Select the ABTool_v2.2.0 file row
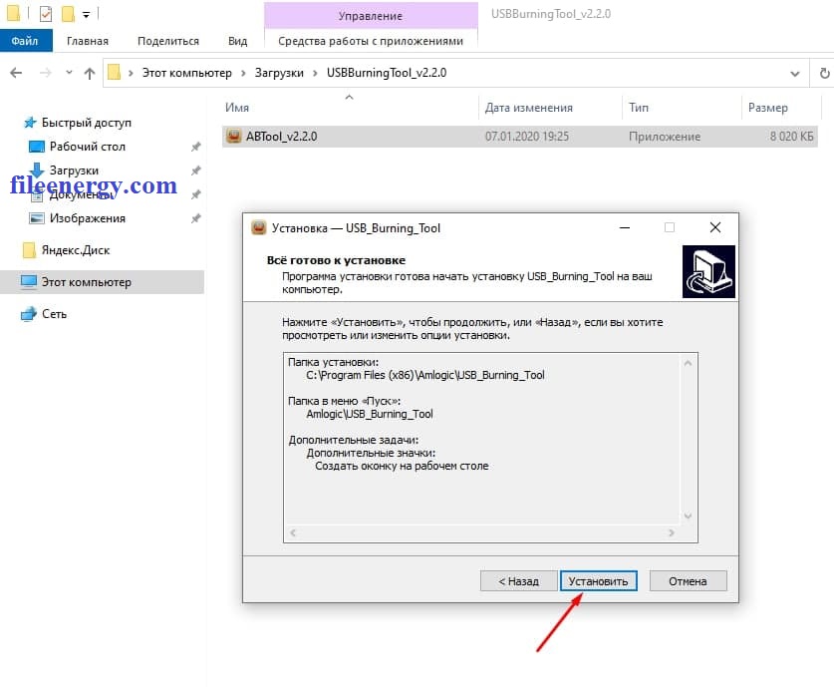 [520, 137]
